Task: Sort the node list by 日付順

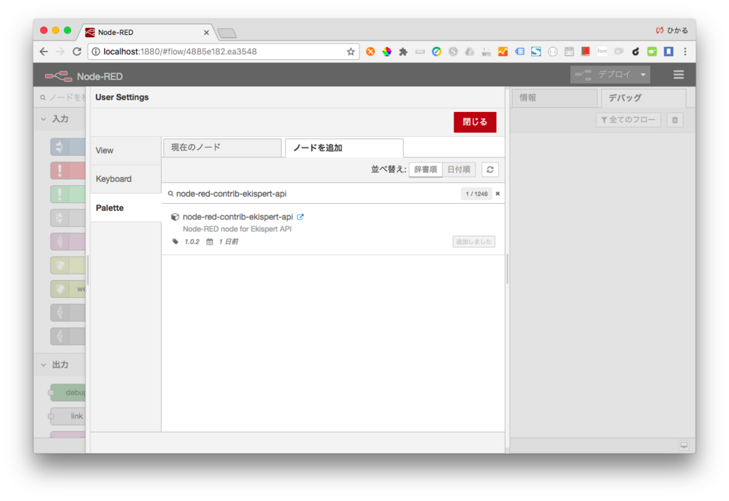Action: click(458, 170)
